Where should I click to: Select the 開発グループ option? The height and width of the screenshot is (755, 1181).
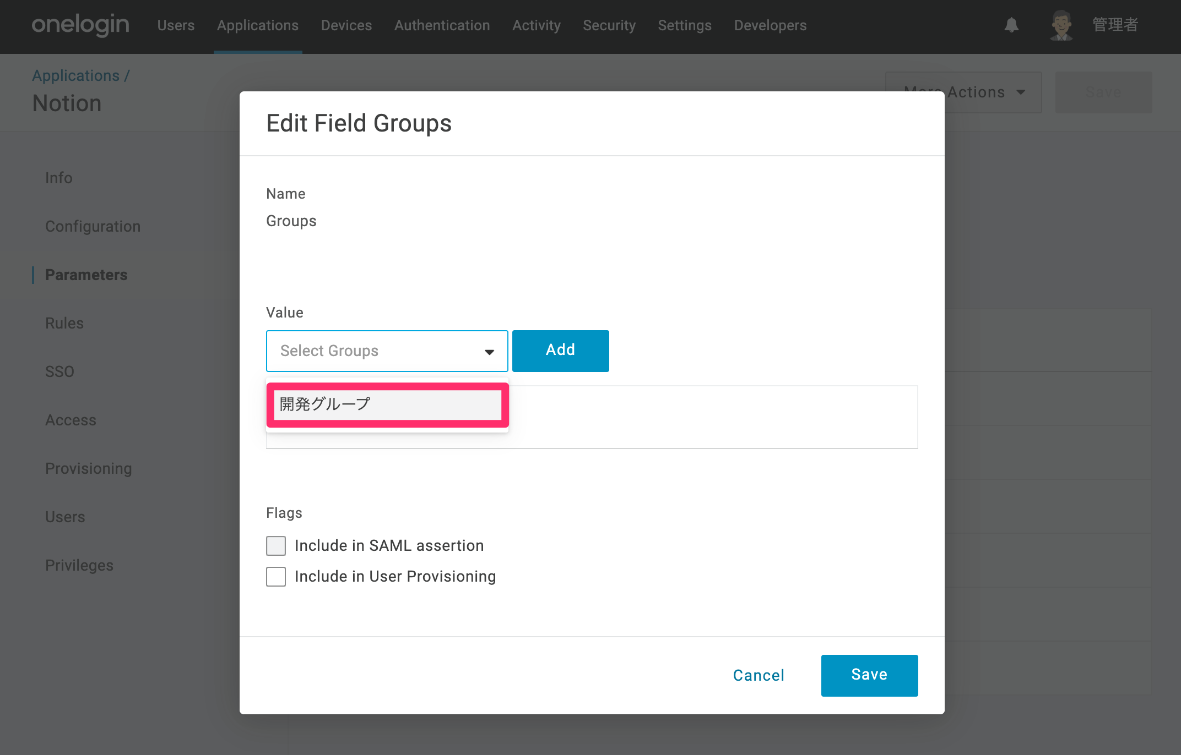coord(387,404)
